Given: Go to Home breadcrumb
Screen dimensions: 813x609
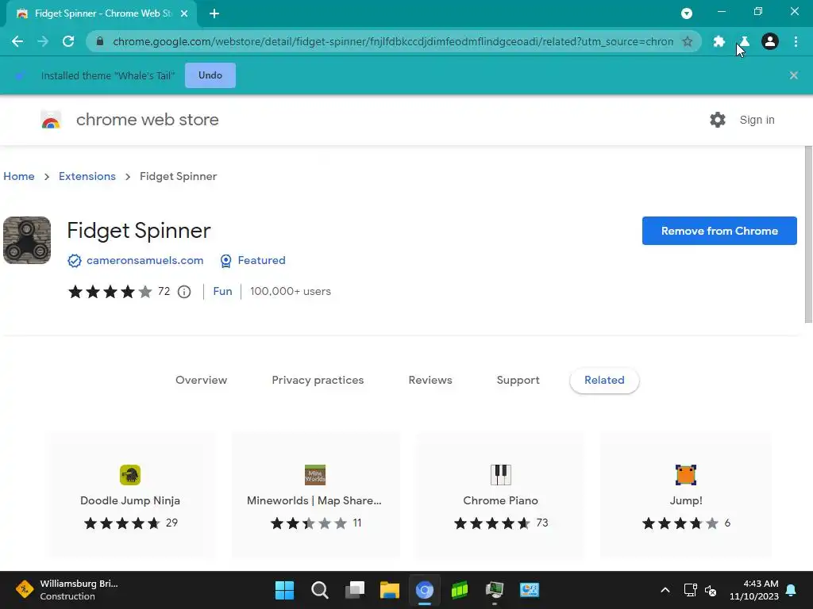Looking at the screenshot, I should click(19, 176).
